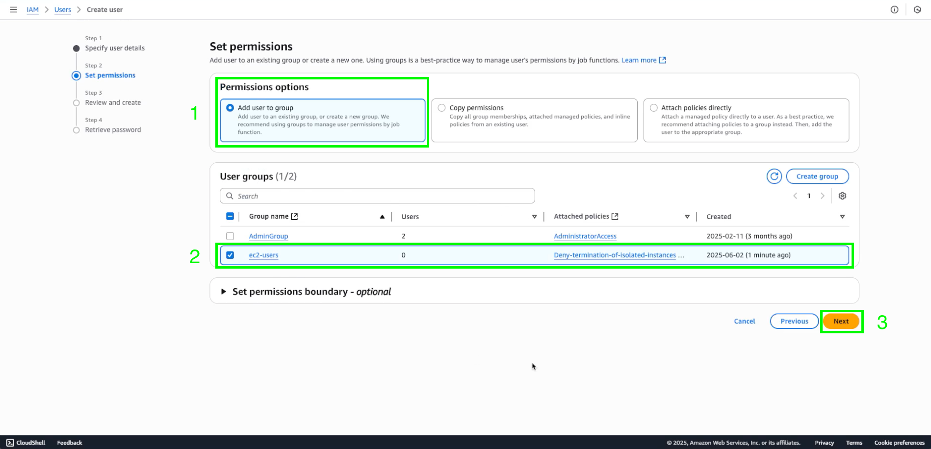Open the Learn more link
931x449 pixels.
tap(639, 60)
